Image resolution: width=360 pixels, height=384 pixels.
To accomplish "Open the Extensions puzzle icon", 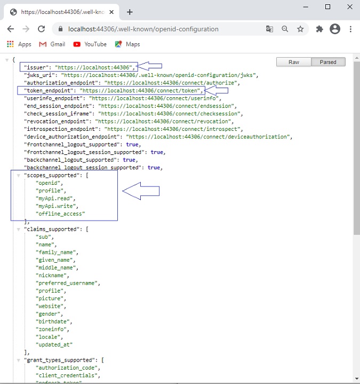I will pos(319,29).
